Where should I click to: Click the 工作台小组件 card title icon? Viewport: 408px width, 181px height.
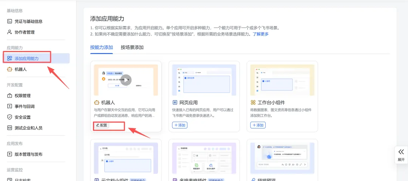click(253, 103)
